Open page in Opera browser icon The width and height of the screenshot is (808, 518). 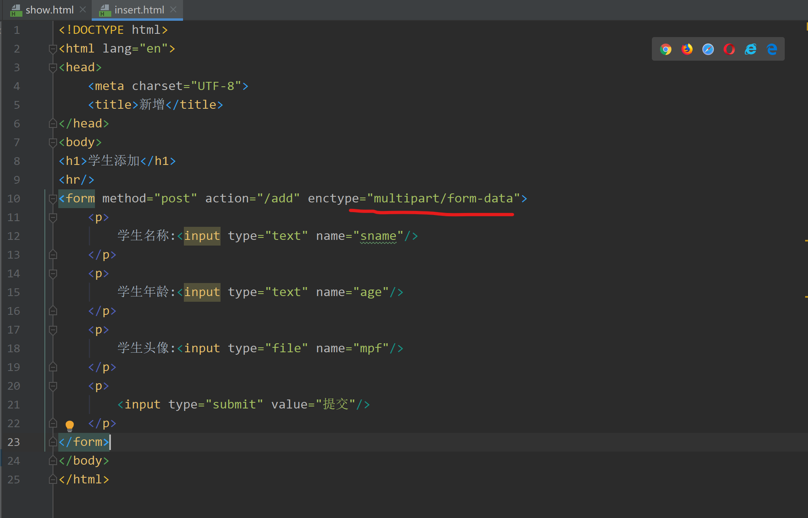729,49
